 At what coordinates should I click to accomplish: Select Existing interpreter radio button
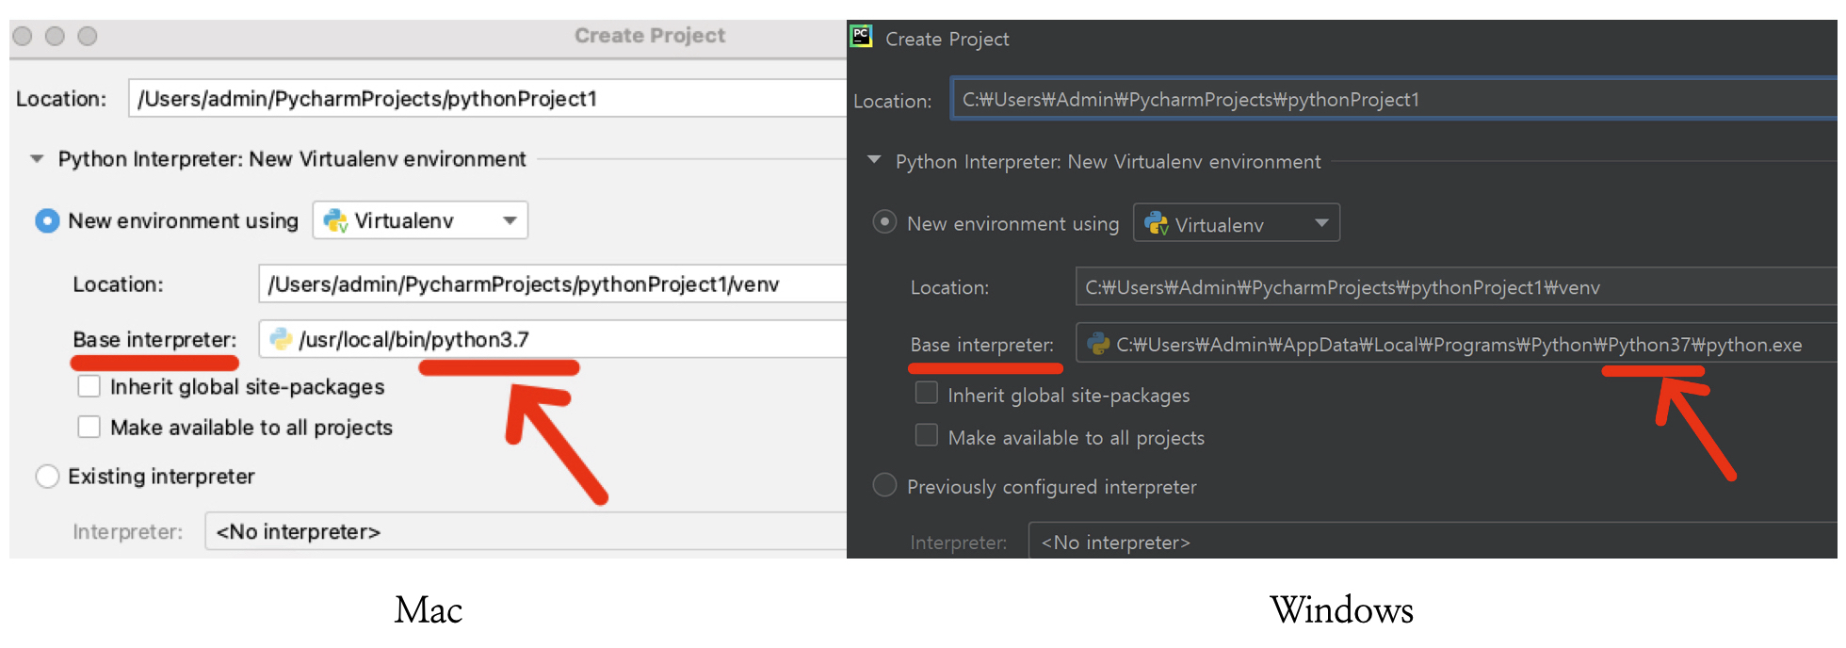(47, 477)
